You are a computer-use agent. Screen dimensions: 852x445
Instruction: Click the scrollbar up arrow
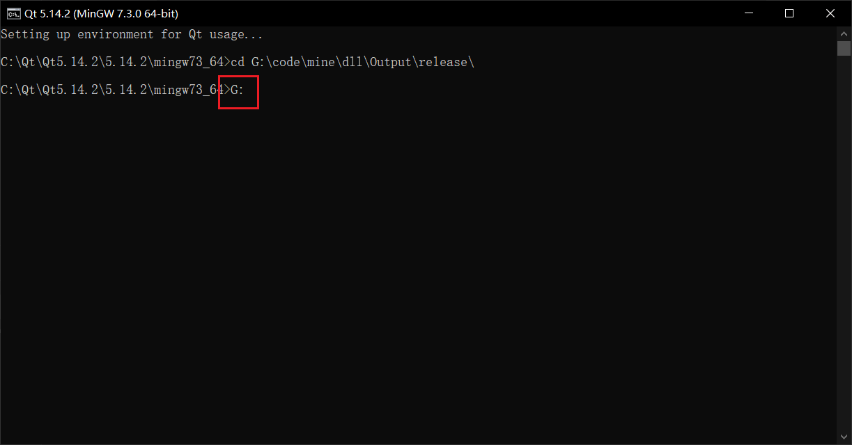[844, 33]
